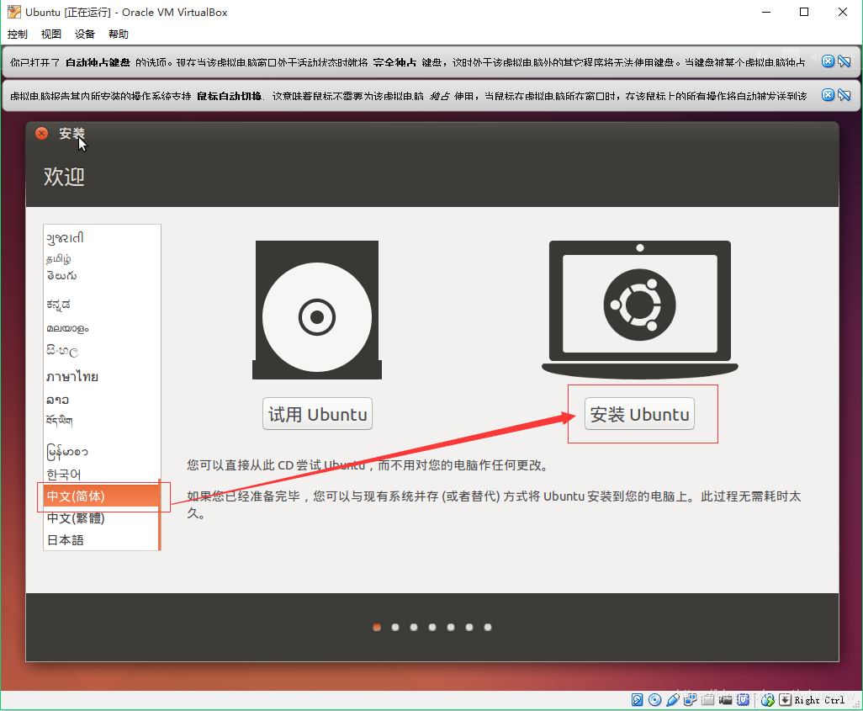The height and width of the screenshot is (711, 863).
Task: Select తెలుగు in the language list
Action: coord(101,275)
